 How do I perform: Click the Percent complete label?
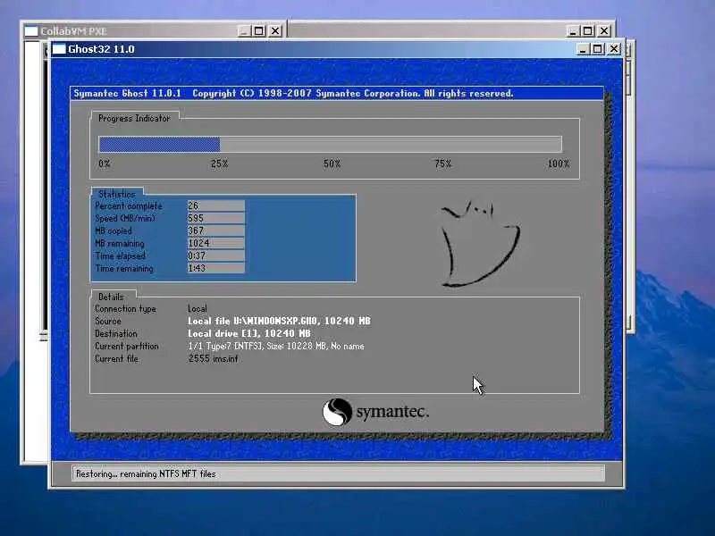click(x=129, y=206)
